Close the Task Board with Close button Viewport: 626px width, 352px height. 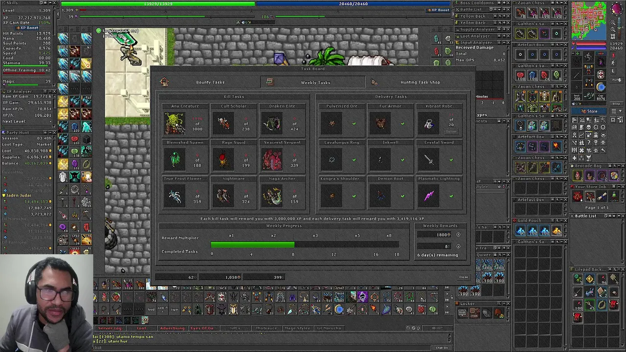463,277
